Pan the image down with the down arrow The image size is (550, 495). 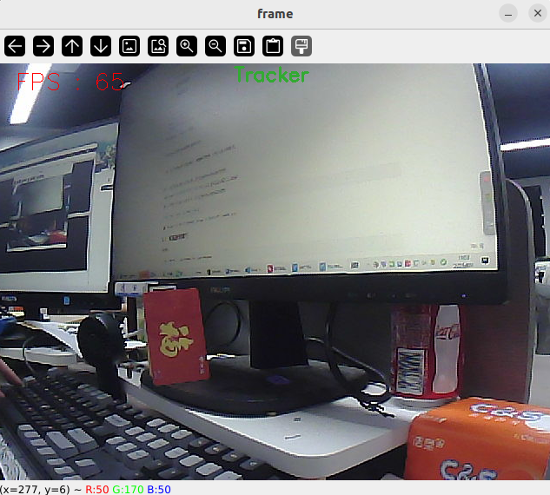(x=101, y=46)
